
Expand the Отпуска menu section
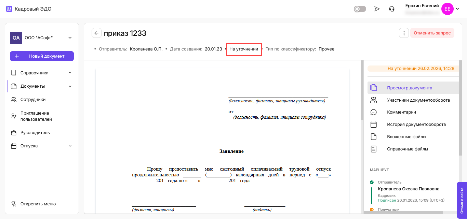[x=70, y=146]
